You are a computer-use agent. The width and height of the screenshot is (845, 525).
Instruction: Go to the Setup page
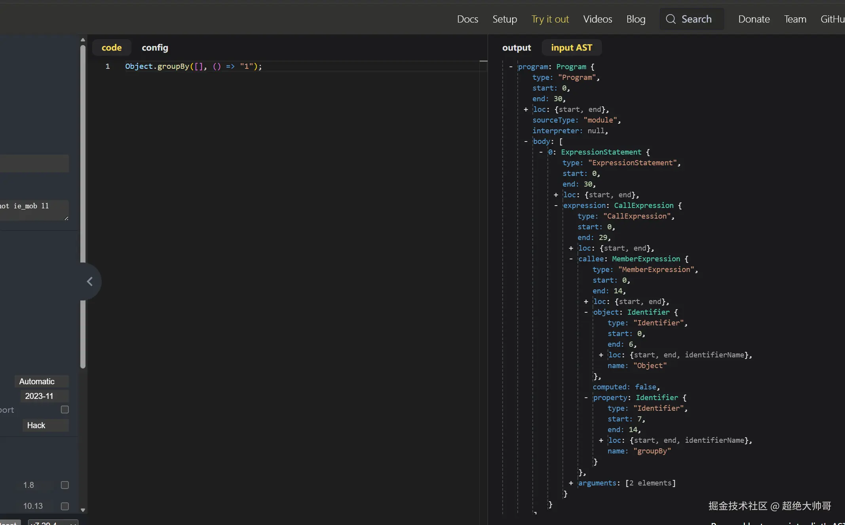click(x=505, y=19)
